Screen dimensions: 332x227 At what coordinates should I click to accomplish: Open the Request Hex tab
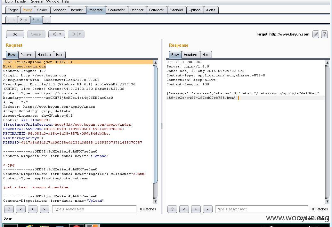click(x=59, y=55)
